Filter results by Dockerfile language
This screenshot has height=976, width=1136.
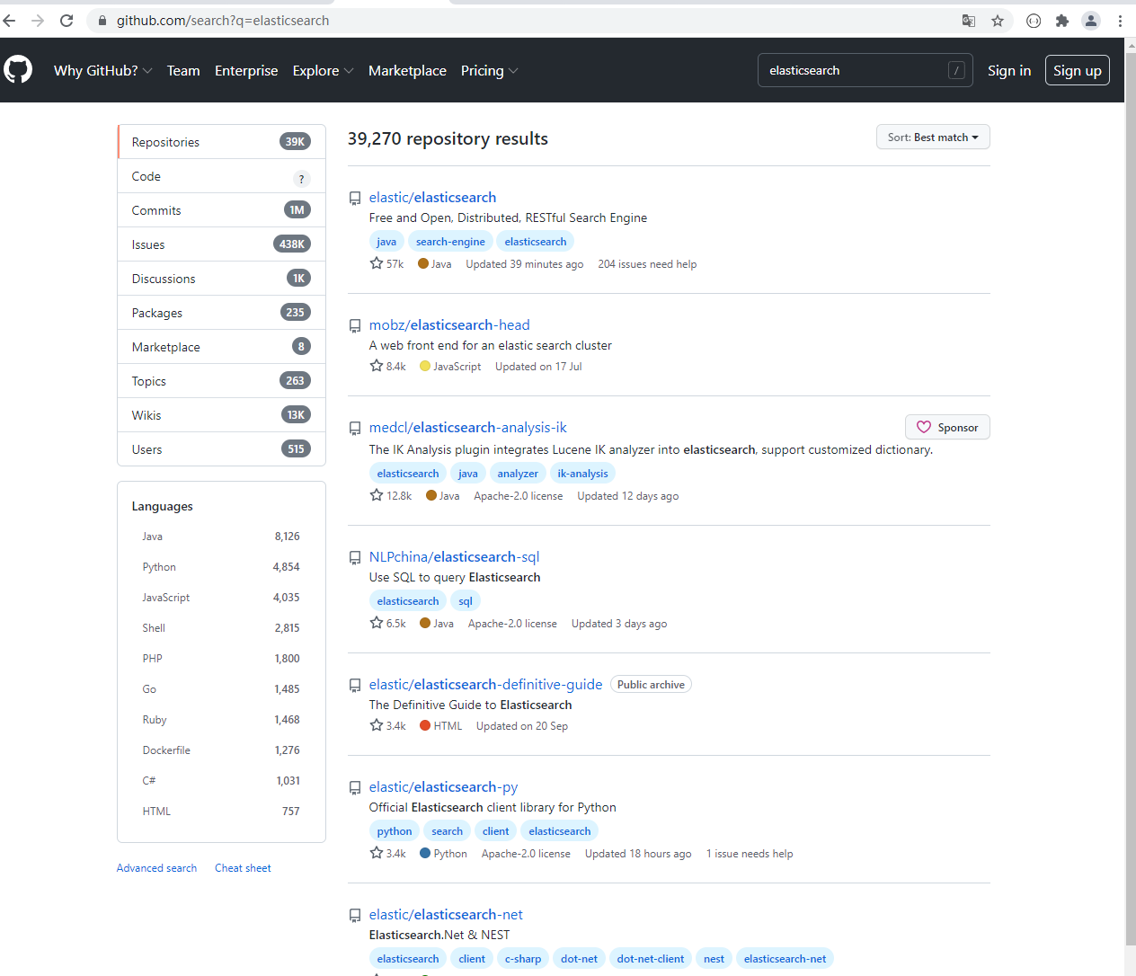(x=221, y=750)
